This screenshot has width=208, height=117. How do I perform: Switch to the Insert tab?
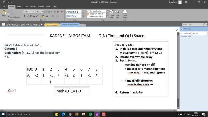pyautogui.click(x=19, y=6)
